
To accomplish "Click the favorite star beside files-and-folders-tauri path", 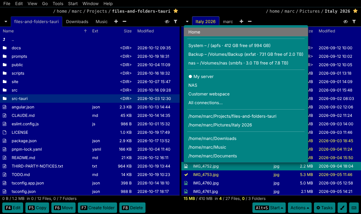I will click(176, 11).
